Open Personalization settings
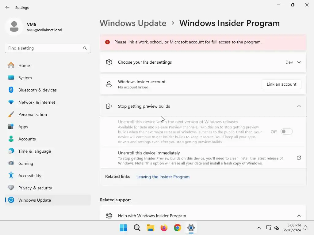The height and width of the screenshot is (235, 314). click(48, 114)
